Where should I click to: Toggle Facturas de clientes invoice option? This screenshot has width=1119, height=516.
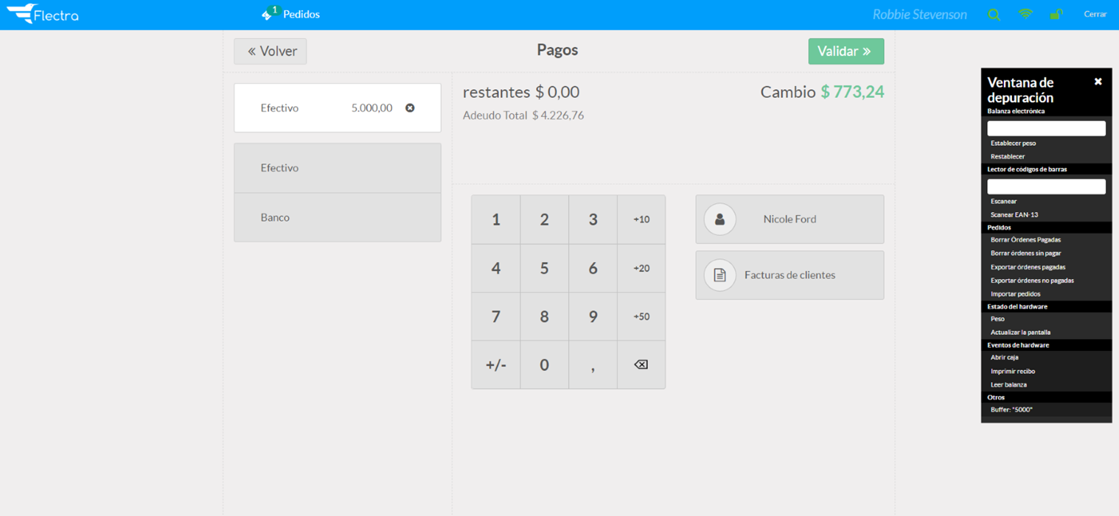(789, 275)
